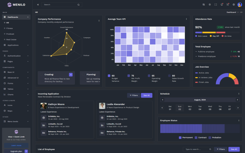Select Fitness in the Dashboards submenu
Viewport: 245px width, 153px height.
tap(9, 28)
